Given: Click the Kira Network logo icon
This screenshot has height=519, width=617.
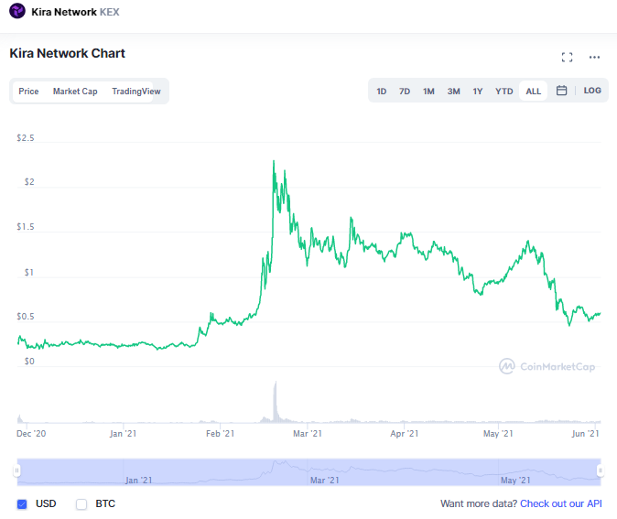Looking at the screenshot, I should pyautogui.click(x=16, y=11).
